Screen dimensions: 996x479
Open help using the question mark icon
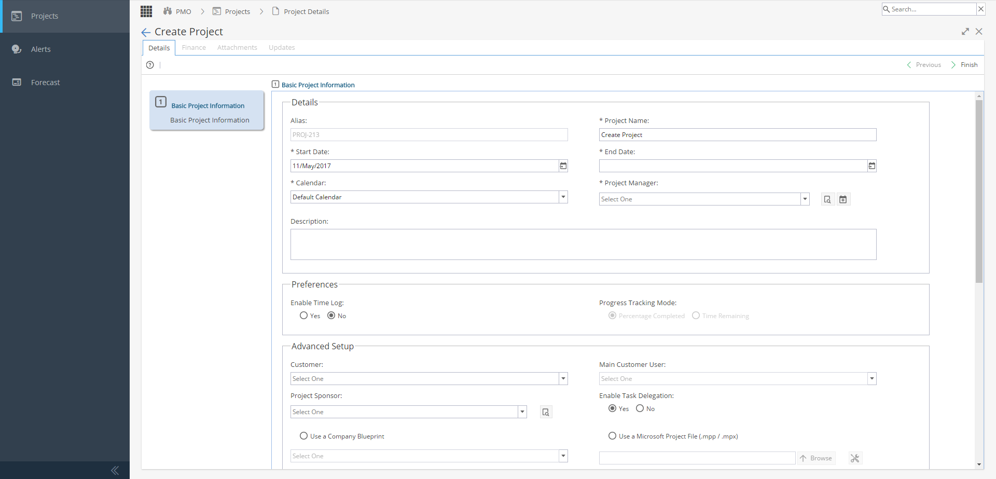click(x=150, y=65)
